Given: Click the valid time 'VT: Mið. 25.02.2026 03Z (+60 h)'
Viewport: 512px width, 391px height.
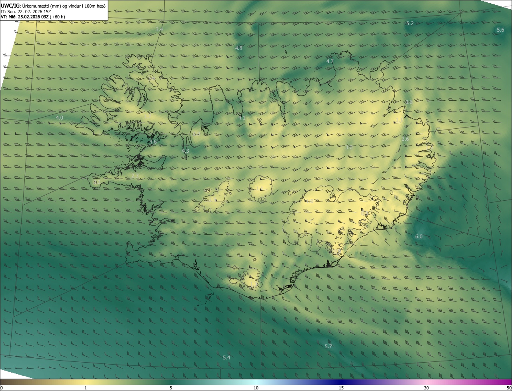Looking at the screenshot, I should [x=33, y=17].
